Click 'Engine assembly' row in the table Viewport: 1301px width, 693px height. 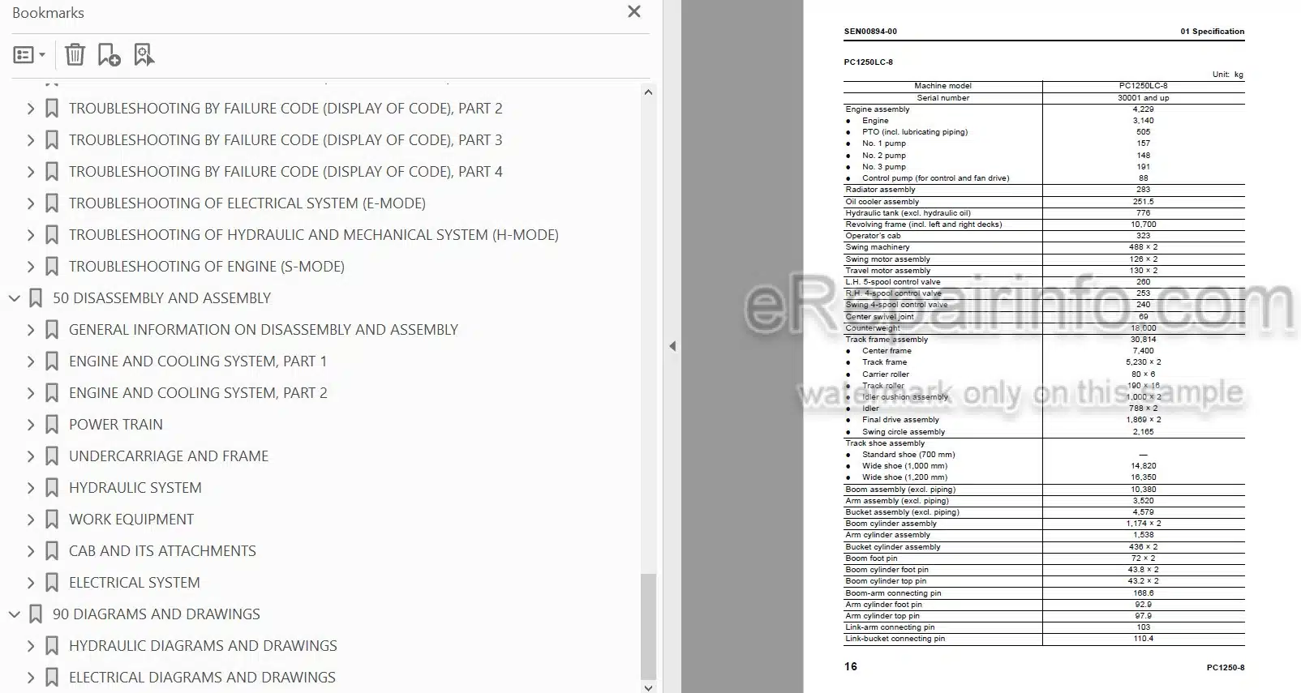coord(1044,109)
